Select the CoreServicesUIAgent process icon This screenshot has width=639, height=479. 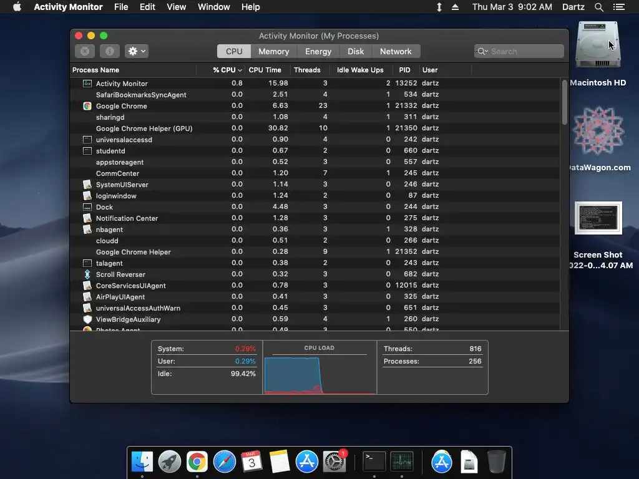87,286
